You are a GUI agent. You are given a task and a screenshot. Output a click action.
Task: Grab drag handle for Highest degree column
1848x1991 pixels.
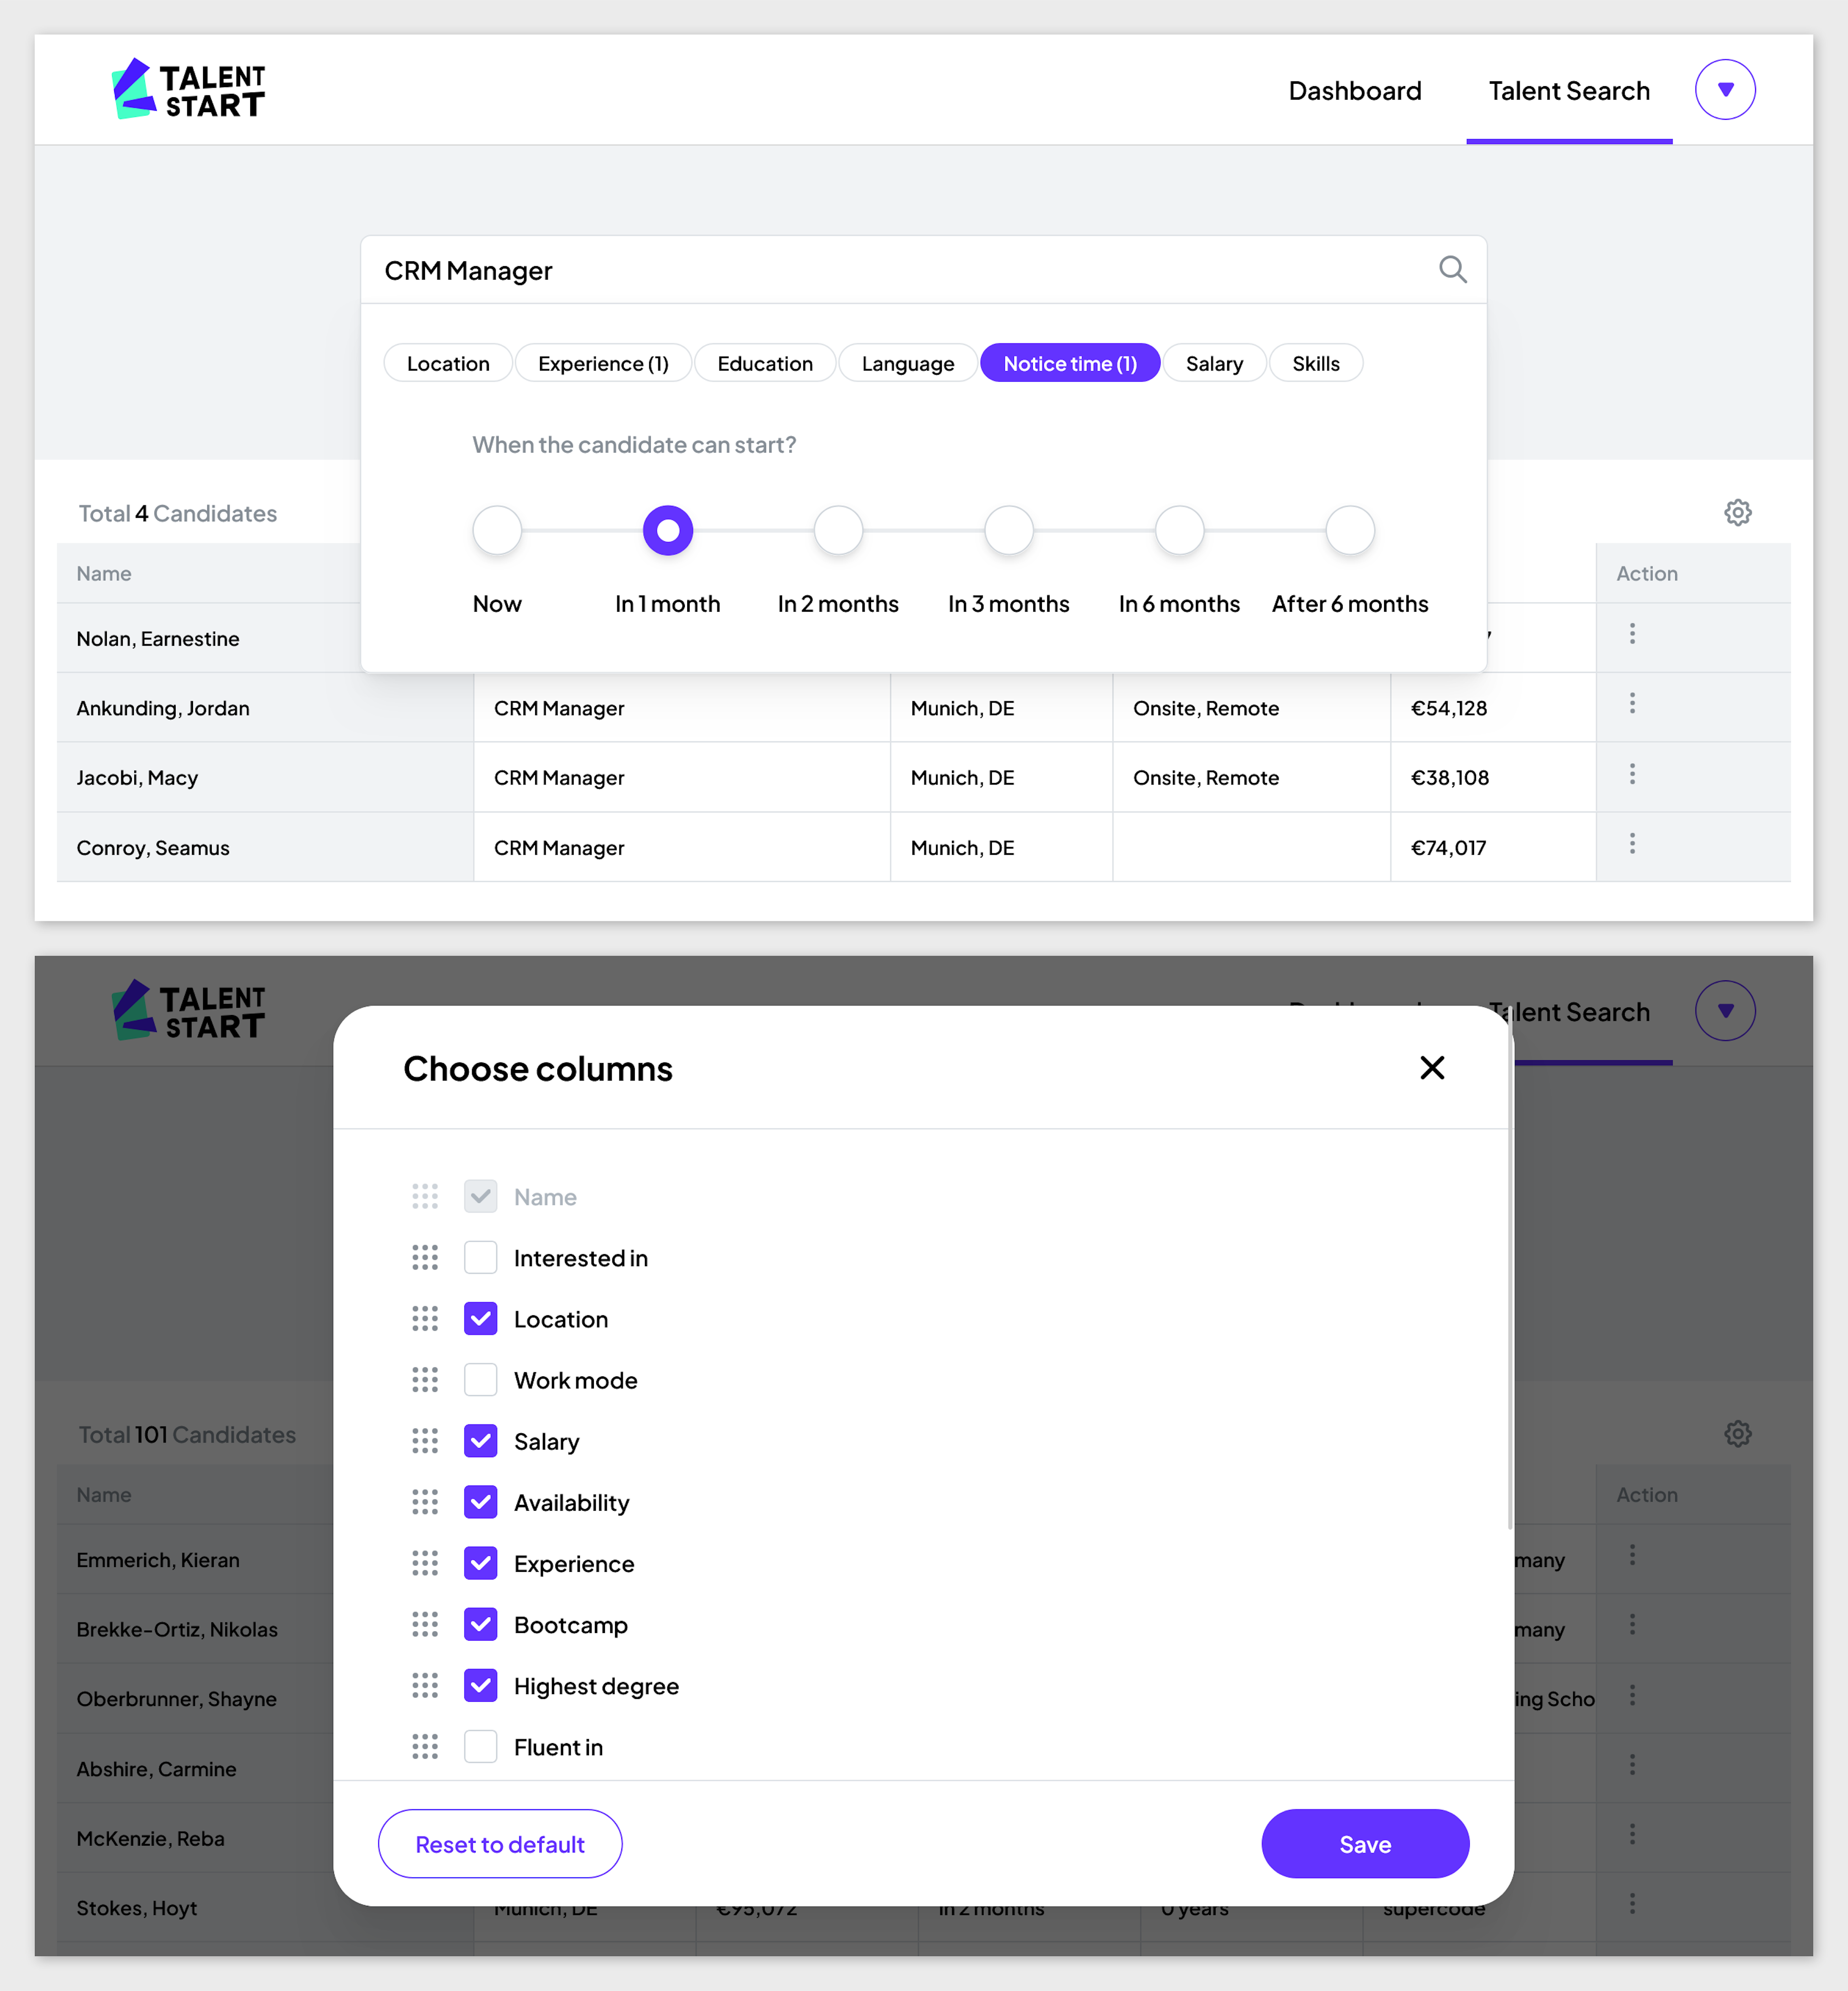click(425, 1685)
